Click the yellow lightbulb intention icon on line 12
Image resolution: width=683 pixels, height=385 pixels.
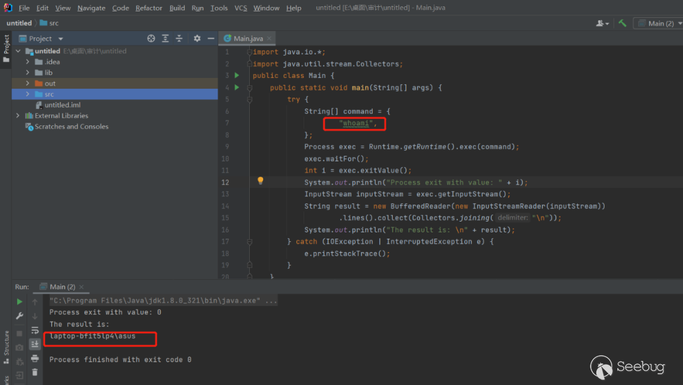pos(260,181)
